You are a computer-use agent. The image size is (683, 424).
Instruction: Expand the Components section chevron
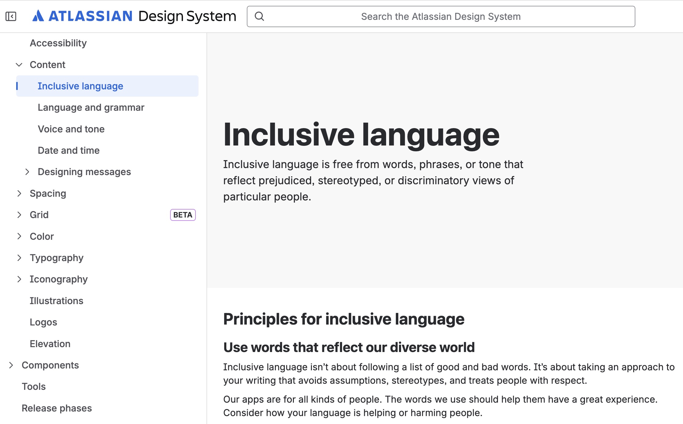click(x=11, y=365)
